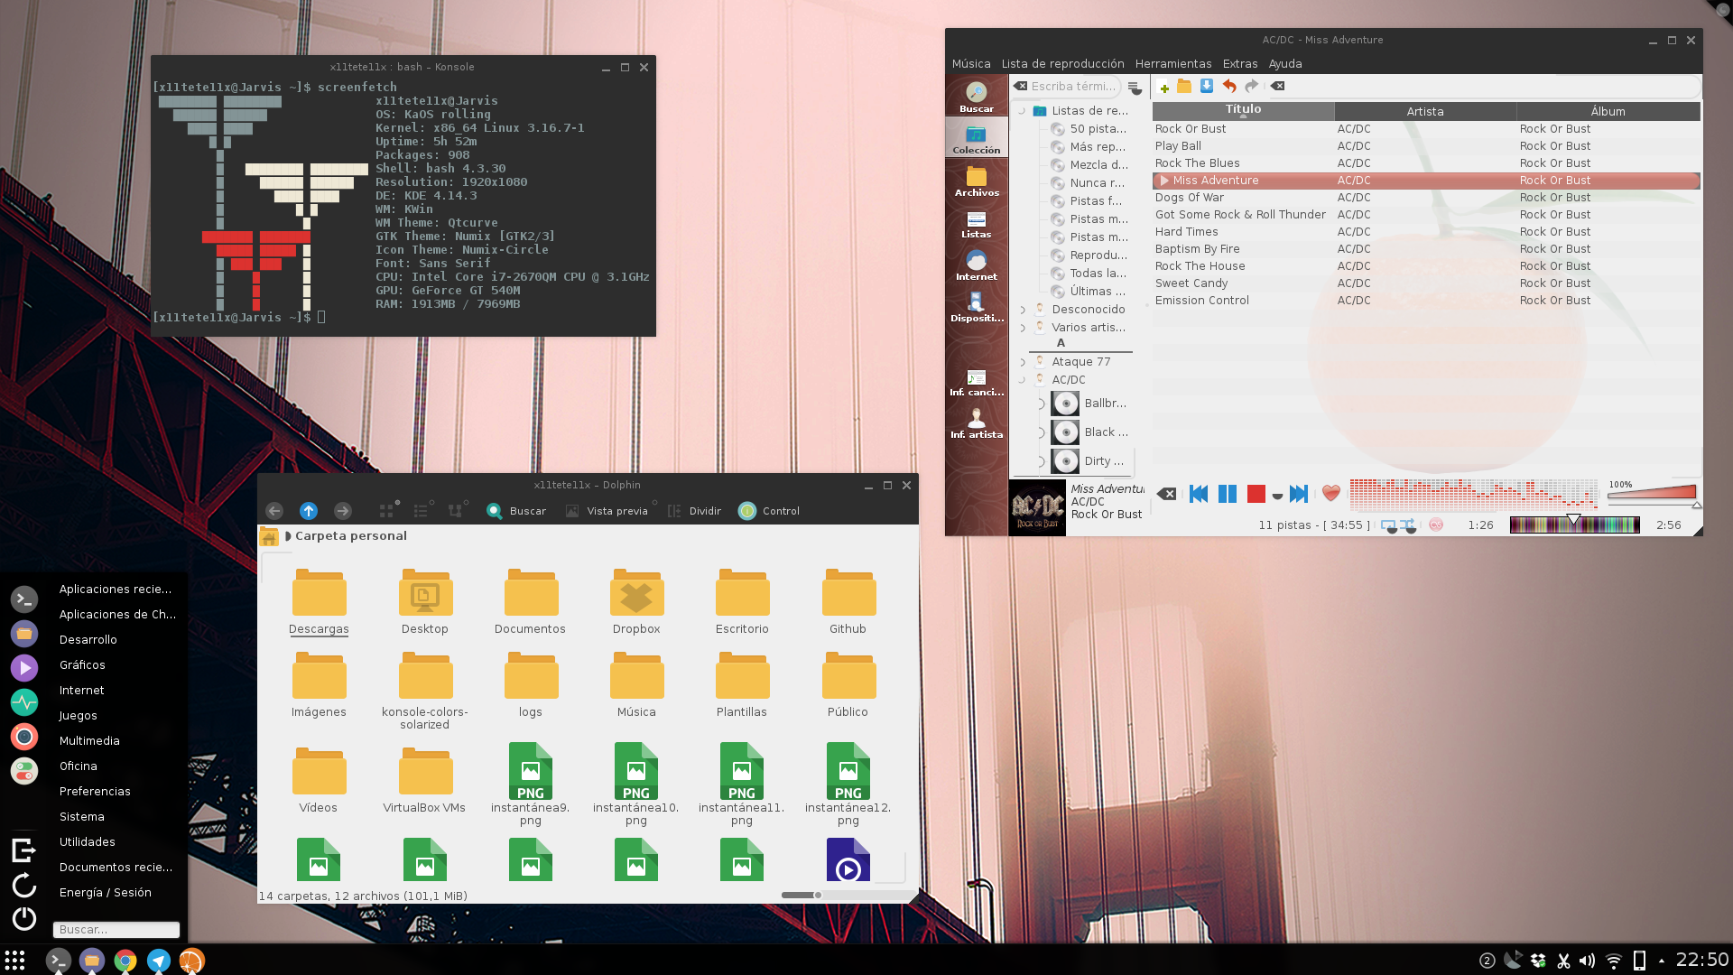Toggle Last.fm scrobbling icon
Screen dimensions: 1733x975
tap(1436, 525)
